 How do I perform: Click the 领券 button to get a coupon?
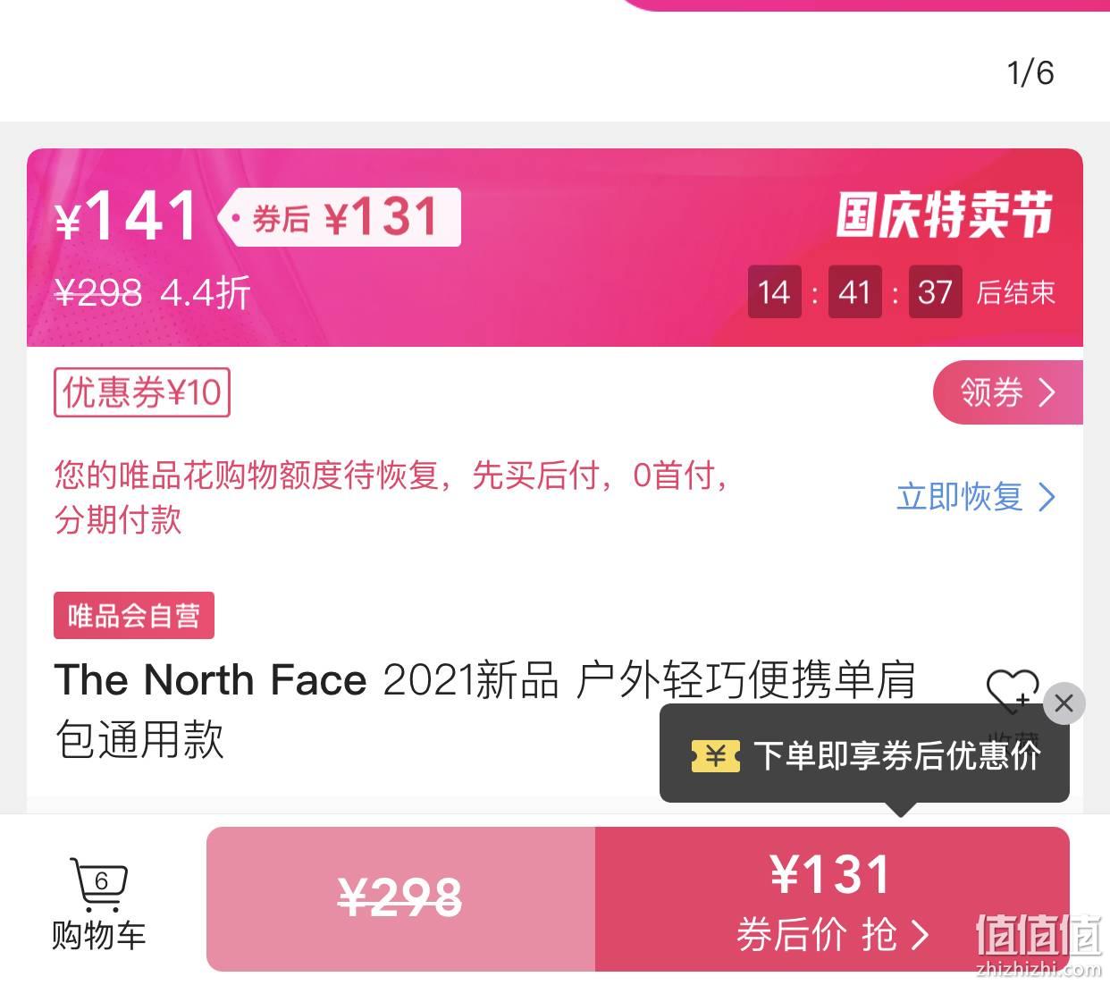pos(1007,392)
